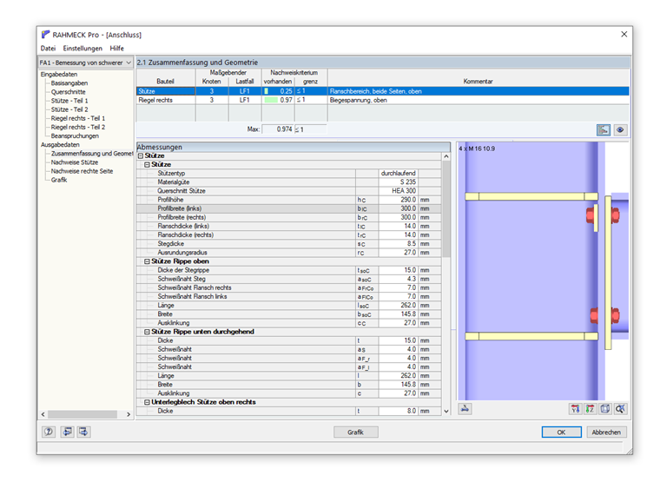
Task: Select Querschnitte in the navigator tree
Action: click(x=69, y=92)
